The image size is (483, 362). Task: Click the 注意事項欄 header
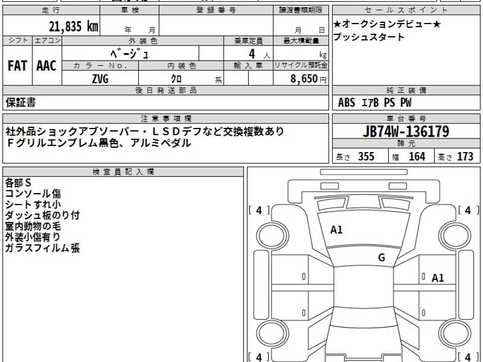[x=165, y=119]
